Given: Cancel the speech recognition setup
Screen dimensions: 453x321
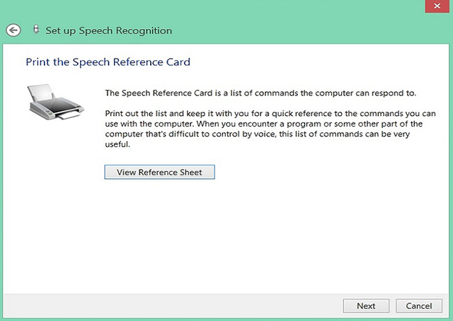Looking at the screenshot, I should point(419,305).
